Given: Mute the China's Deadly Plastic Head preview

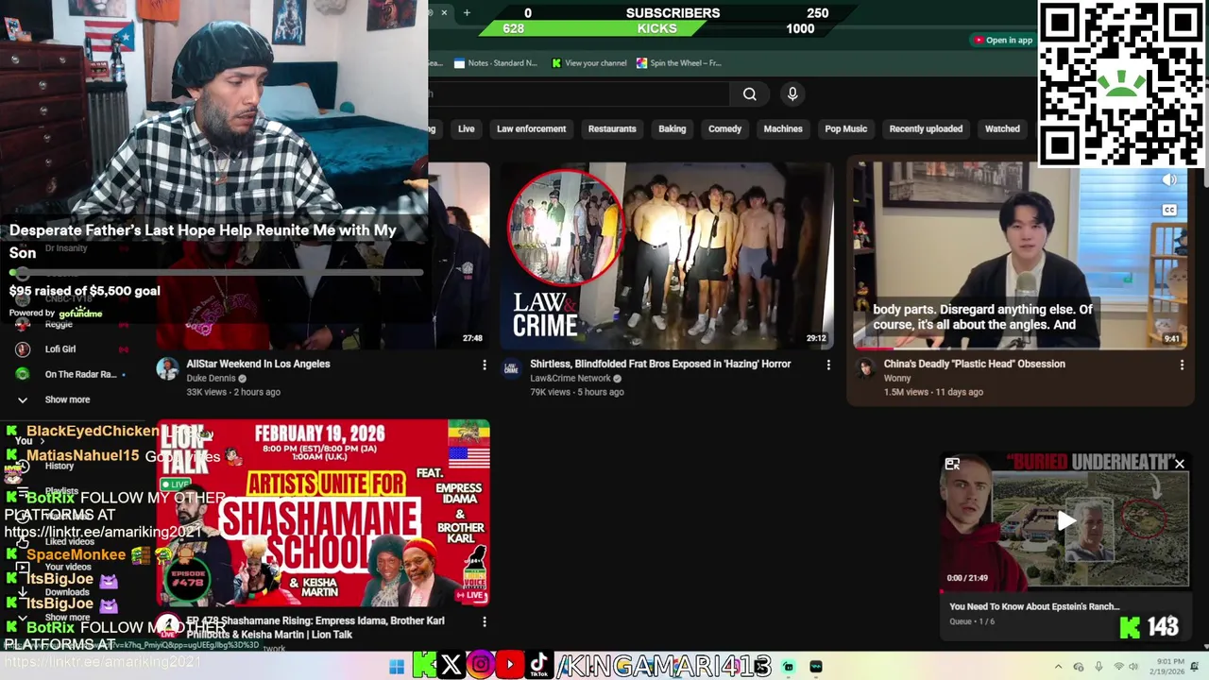Looking at the screenshot, I should [x=1169, y=179].
